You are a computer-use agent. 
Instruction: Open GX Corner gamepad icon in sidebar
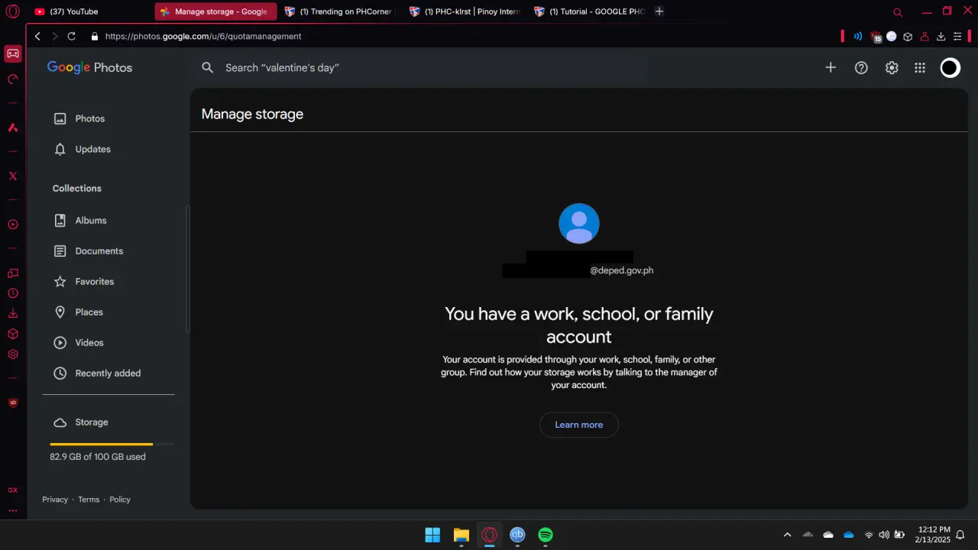[x=12, y=53]
